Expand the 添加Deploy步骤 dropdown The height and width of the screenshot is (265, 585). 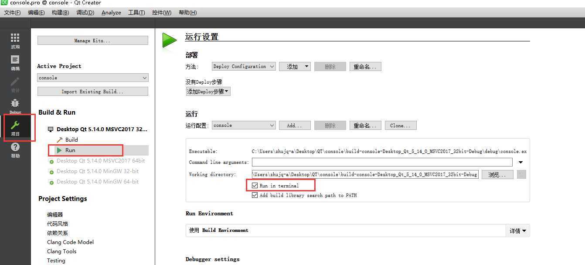(208, 92)
